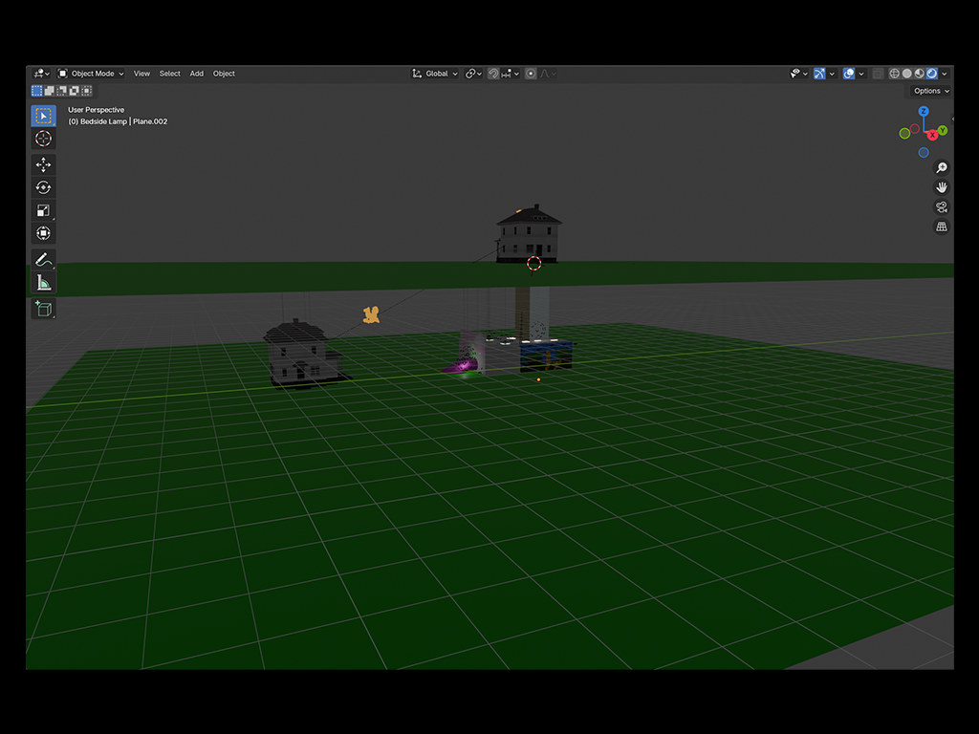Switch to Rendered viewport shading
This screenshot has height=734, width=979.
[933, 74]
